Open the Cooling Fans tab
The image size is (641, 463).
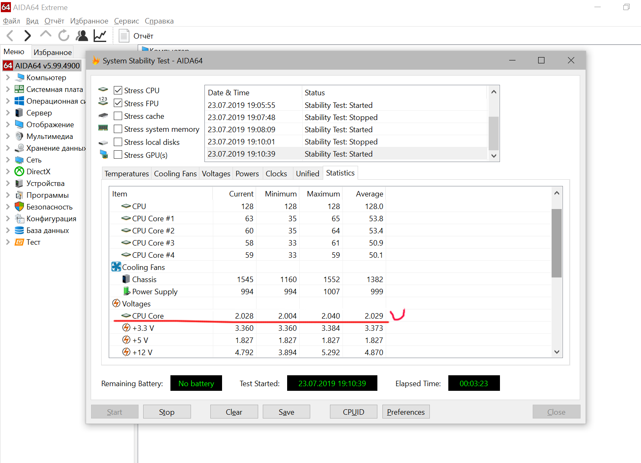pyautogui.click(x=175, y=173)
